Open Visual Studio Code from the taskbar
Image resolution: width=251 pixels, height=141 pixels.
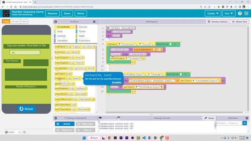pos(144,138)
